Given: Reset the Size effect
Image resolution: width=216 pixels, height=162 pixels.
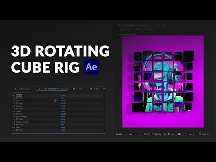Looking at the screenshot, I should click(x=63, y=101).
